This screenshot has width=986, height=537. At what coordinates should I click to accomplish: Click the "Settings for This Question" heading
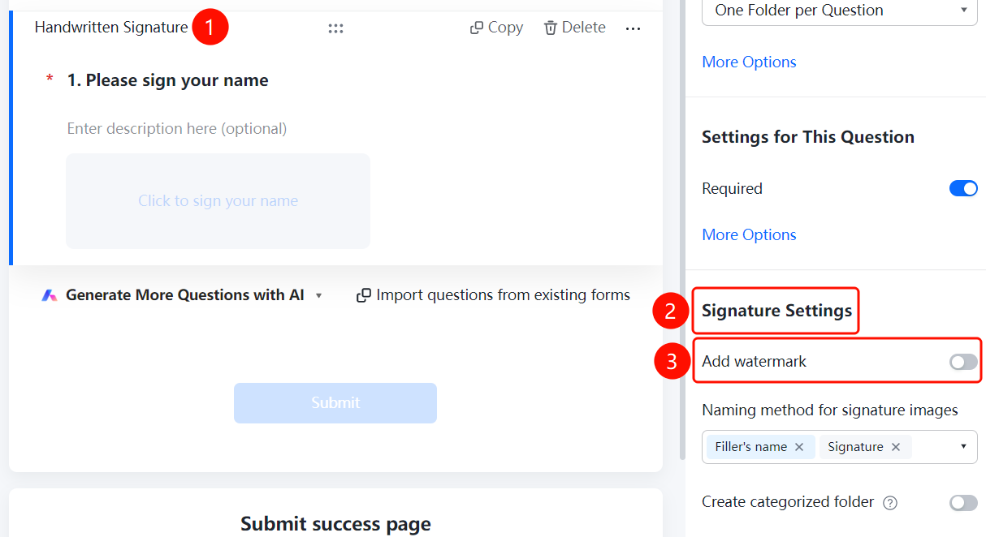pos(808,137)
